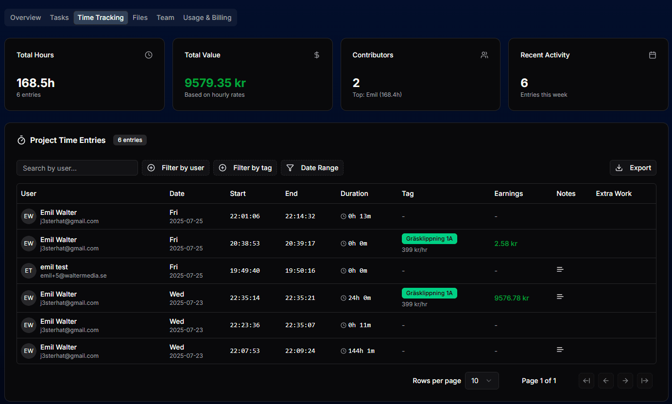The height and width of the screenshot is (404, 672).
Task: Click the Duration column header
Action: [354, 193]
